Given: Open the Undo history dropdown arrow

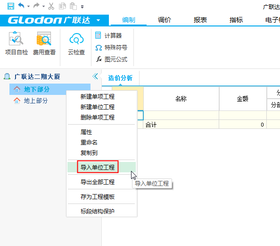Looking at the screenshot, I should (28, 7).
